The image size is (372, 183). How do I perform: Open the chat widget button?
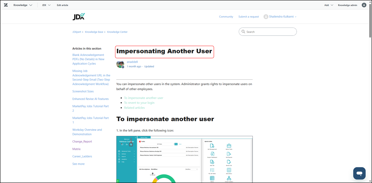359,173
